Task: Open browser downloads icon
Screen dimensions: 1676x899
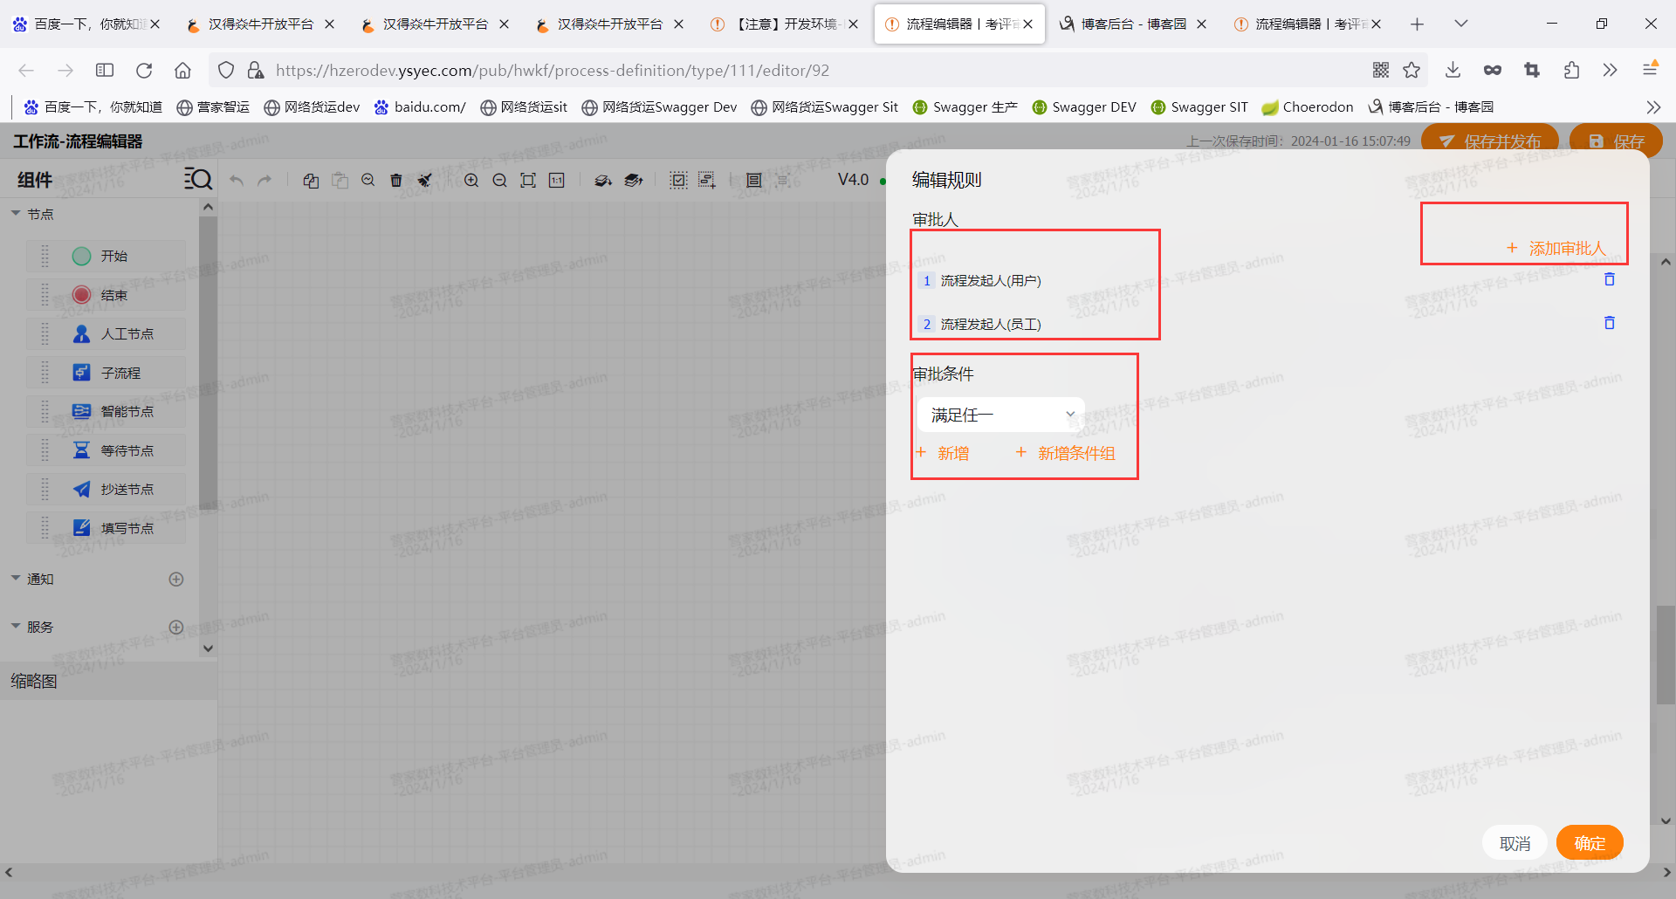Action: click(x=1453, y=70)
